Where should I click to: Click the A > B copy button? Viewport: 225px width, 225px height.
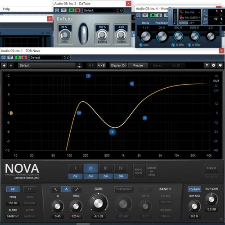101,65
